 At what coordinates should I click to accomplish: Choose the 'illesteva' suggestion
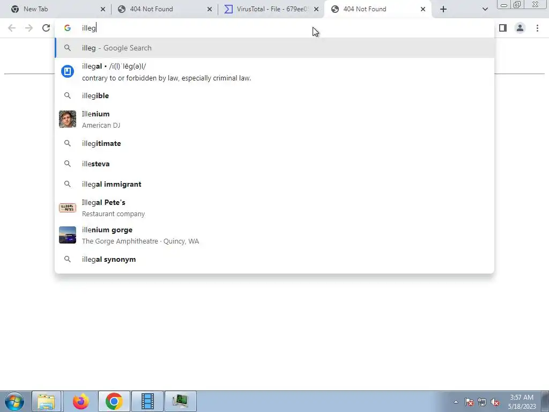pos(274,164)
